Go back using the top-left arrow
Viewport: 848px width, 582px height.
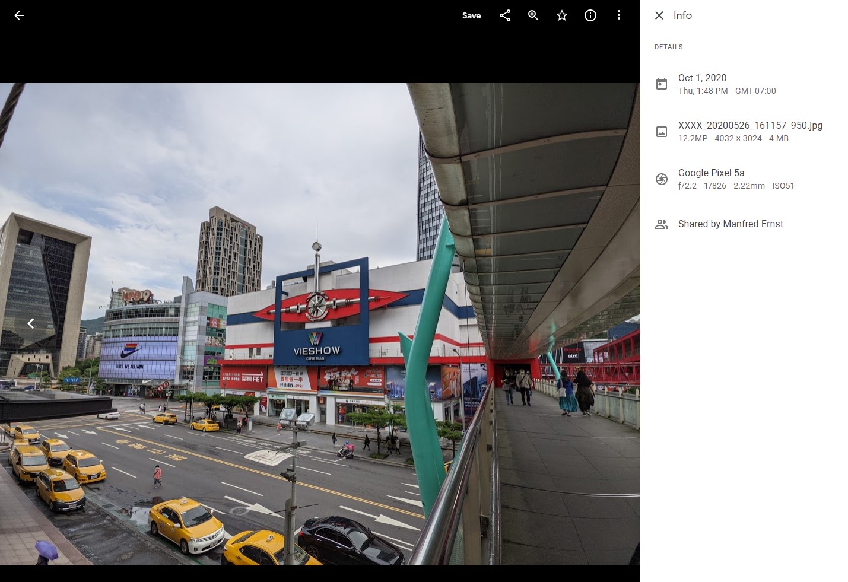tap(19, 15)
